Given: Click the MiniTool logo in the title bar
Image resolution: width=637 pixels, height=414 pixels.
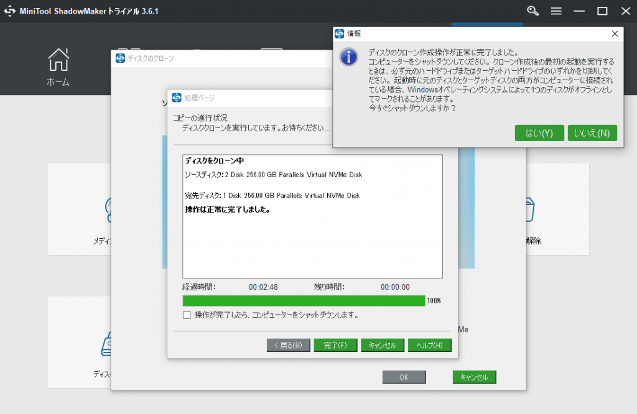Looking at the screenshot, I should coord(10,11).
